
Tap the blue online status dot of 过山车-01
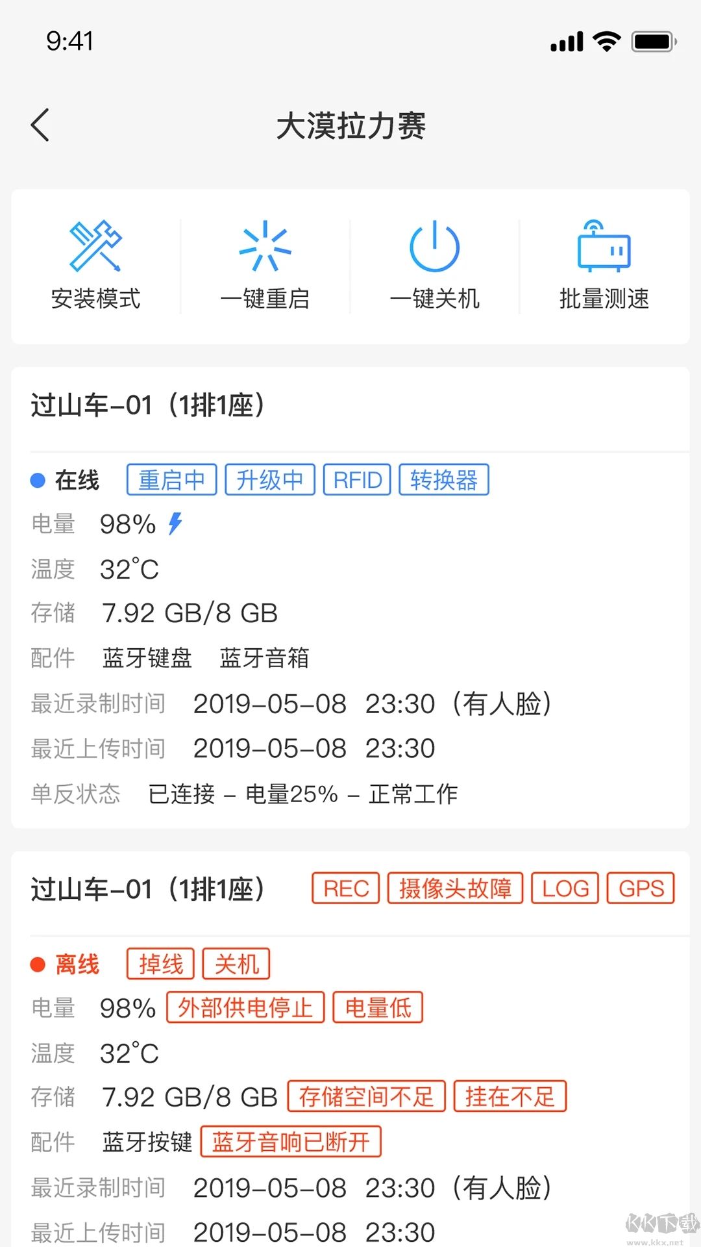pos(37,479)
